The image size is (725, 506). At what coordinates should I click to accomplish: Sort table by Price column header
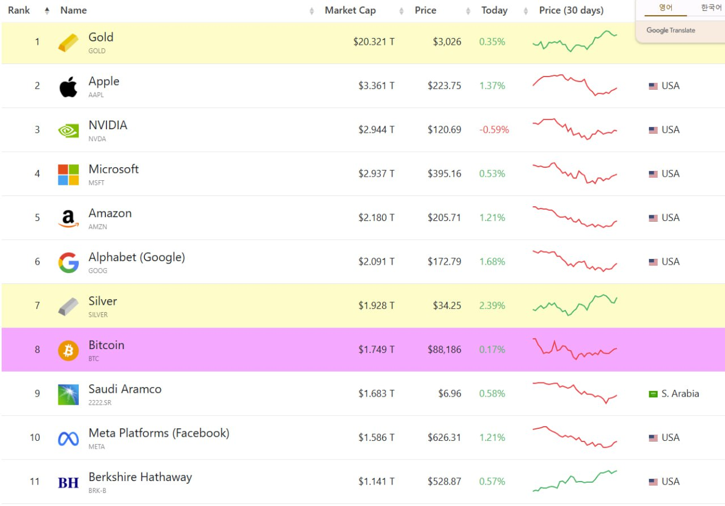425,10
